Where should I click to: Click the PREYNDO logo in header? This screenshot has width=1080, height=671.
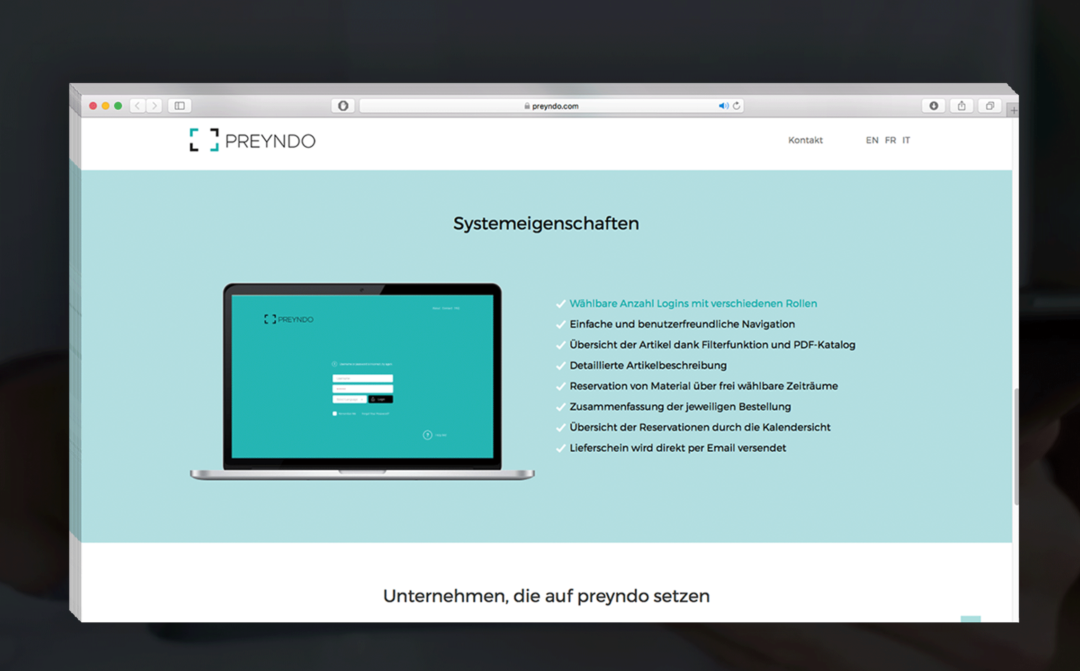click(252, 140)
